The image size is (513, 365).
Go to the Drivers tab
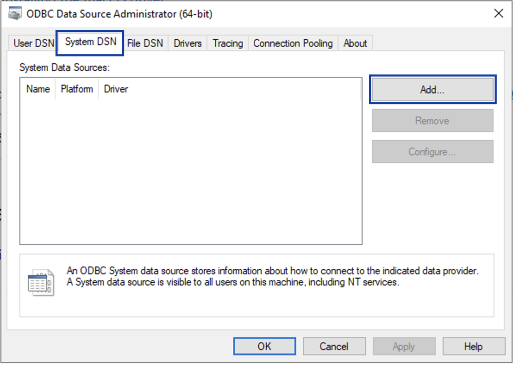[x=187, y=43]
